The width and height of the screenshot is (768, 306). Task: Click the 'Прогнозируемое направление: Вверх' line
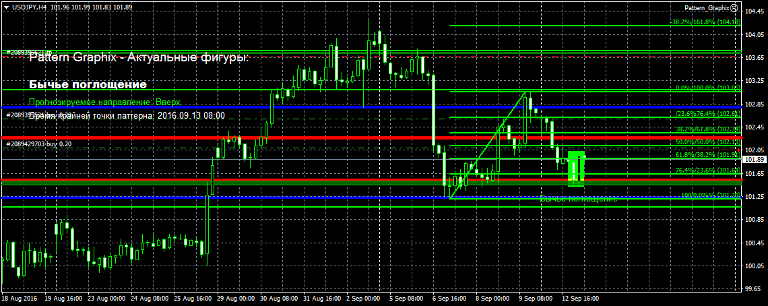pos(105,102)
